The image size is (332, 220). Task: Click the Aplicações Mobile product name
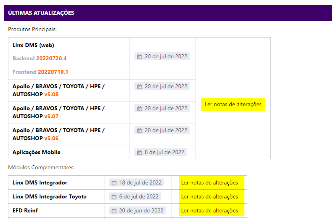(36, 152)
